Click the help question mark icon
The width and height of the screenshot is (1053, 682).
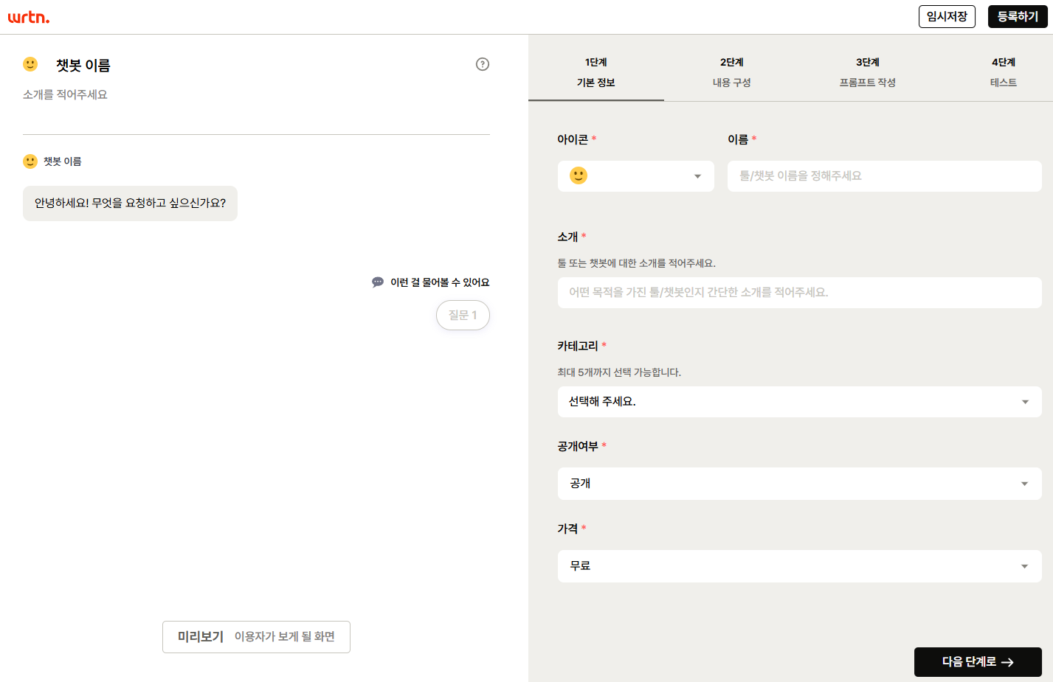click(x=483, y=64)
